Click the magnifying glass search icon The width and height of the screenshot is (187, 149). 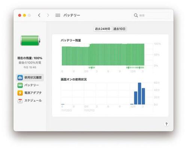pyautogui.click(x=136, y=15)
